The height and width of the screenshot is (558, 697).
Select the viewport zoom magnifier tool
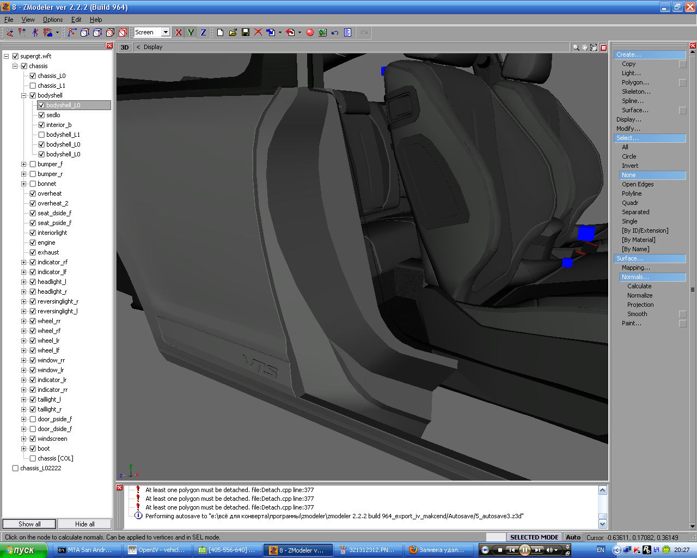[x=576, y=47]
